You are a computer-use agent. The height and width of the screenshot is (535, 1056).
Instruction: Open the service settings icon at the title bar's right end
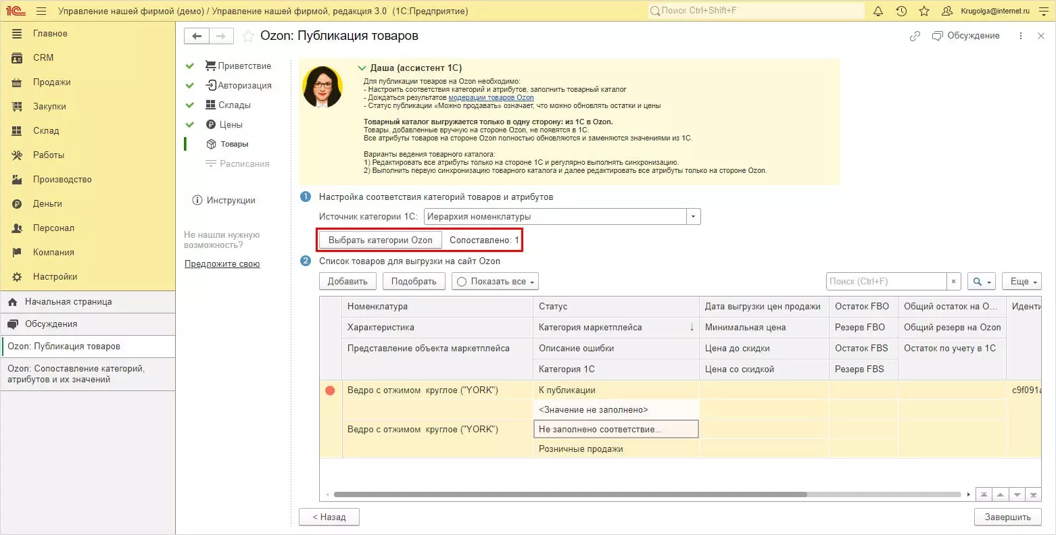pos(1043,11)
